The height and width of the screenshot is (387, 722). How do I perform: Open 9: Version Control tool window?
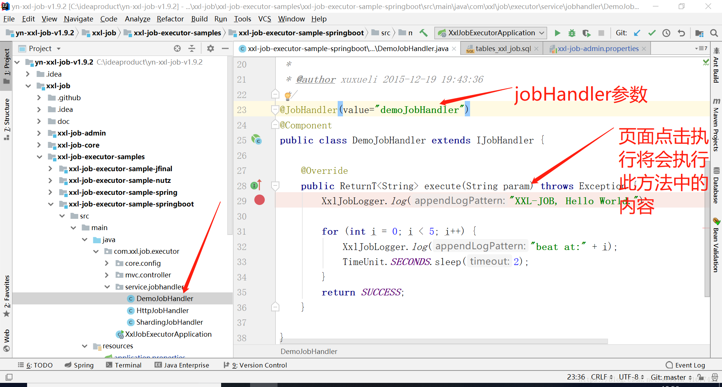pyautogui.click(x=255, y=365)
